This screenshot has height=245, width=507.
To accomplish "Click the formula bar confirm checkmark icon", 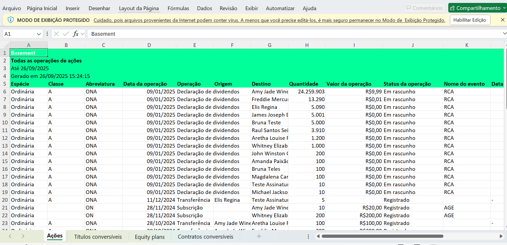I will pyautogui.click(x=66, y=34).
